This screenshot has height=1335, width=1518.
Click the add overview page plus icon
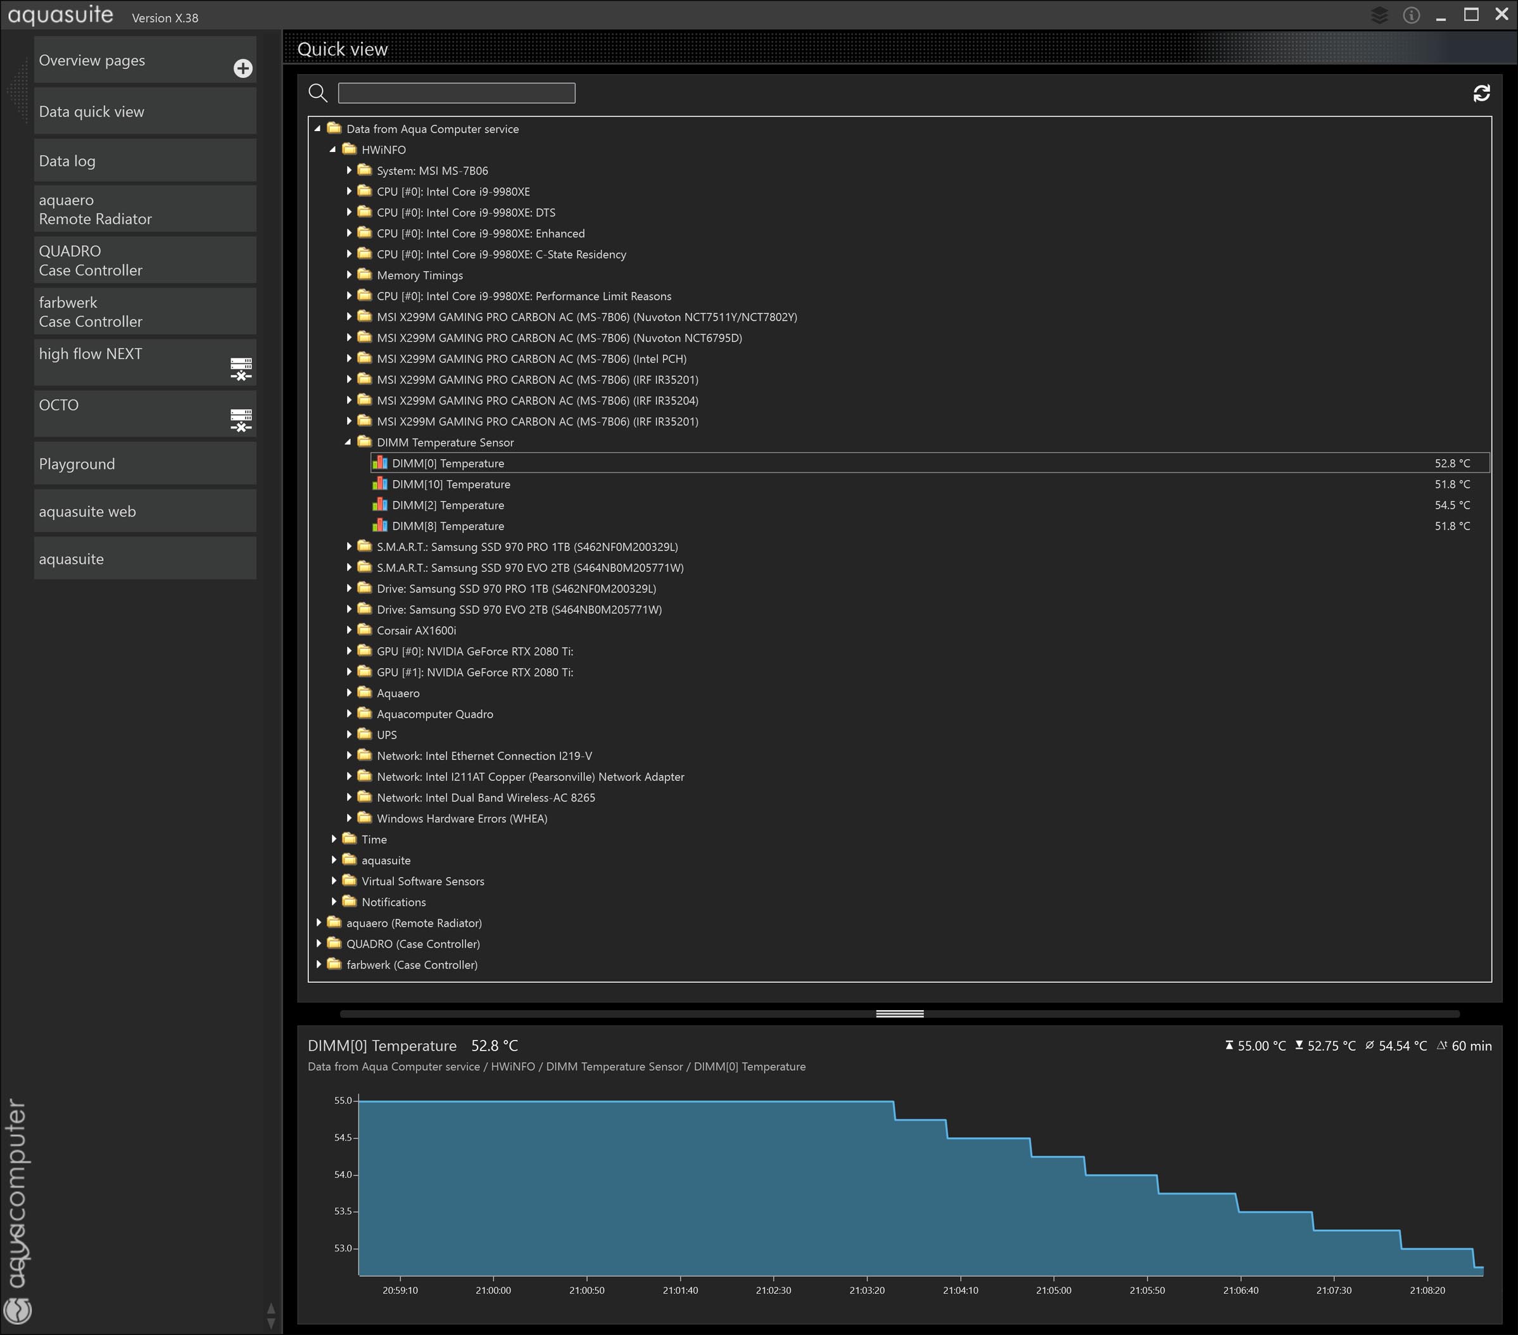point(243,68)
